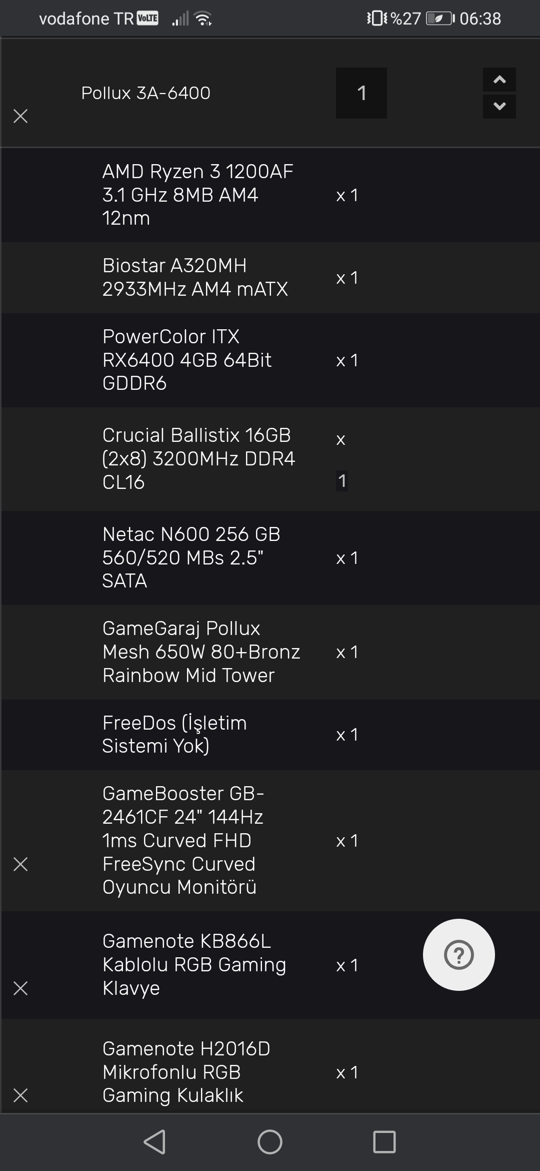This screenshot has width=540, height=1171.
Task: Remove the Gamenote KB866L keyboard
Action: coord(20,988)
